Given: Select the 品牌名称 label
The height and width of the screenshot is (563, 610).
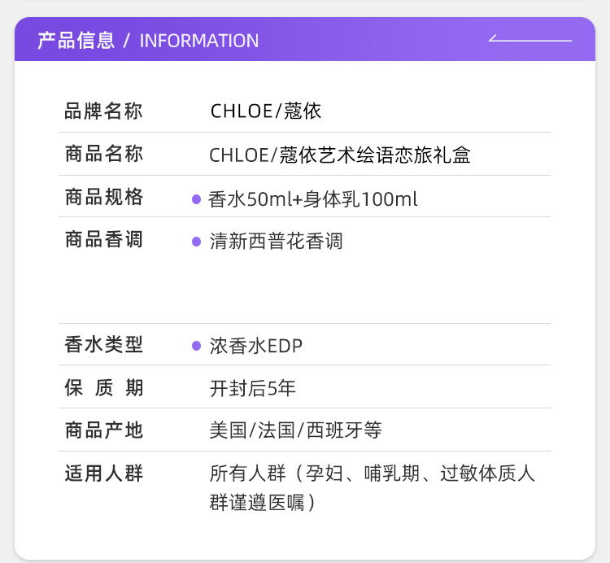Looking at the screenshot, I should pyautogui.click(x=103, y=111).
